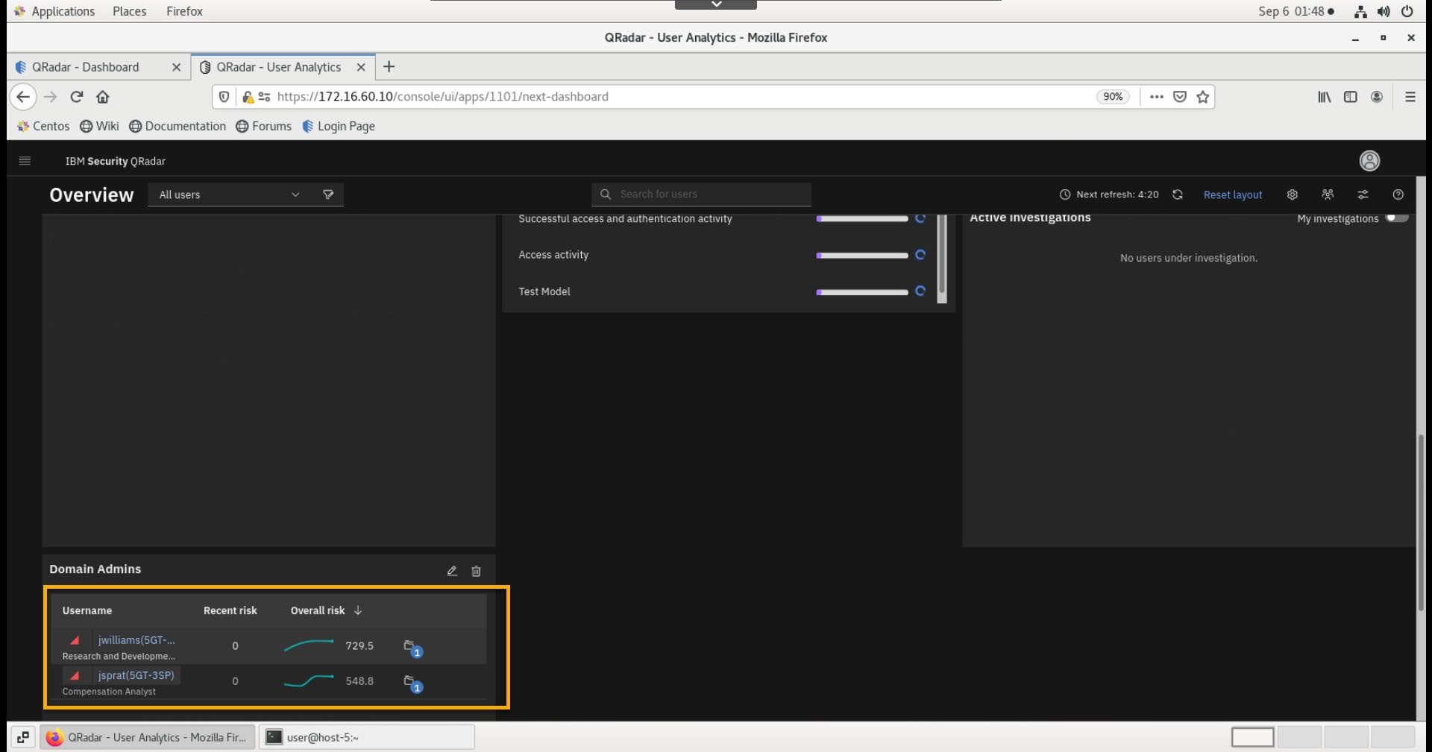Screen dimensions: 1432x752
Task: Open the Wiki bookmark
Action: click(99, 126)
